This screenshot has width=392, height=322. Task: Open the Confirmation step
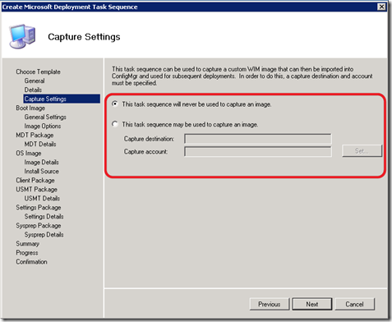tap(31, 261)
